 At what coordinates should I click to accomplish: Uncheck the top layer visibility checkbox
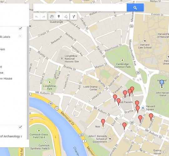point(20,28)
